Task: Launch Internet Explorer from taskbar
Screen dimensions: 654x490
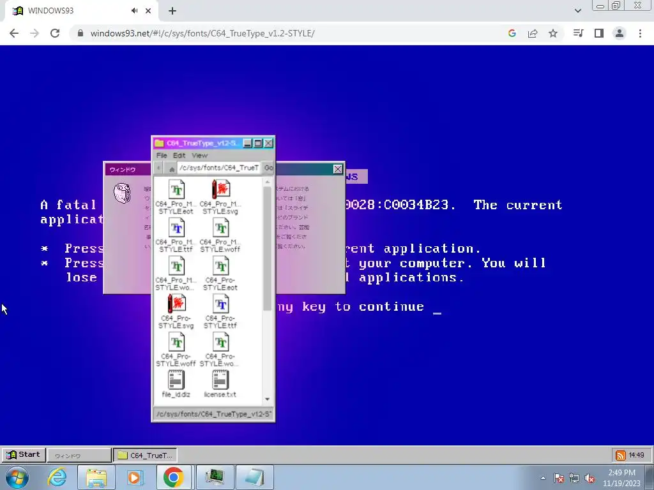Action: pyautogui.click(x=56, y=477)
